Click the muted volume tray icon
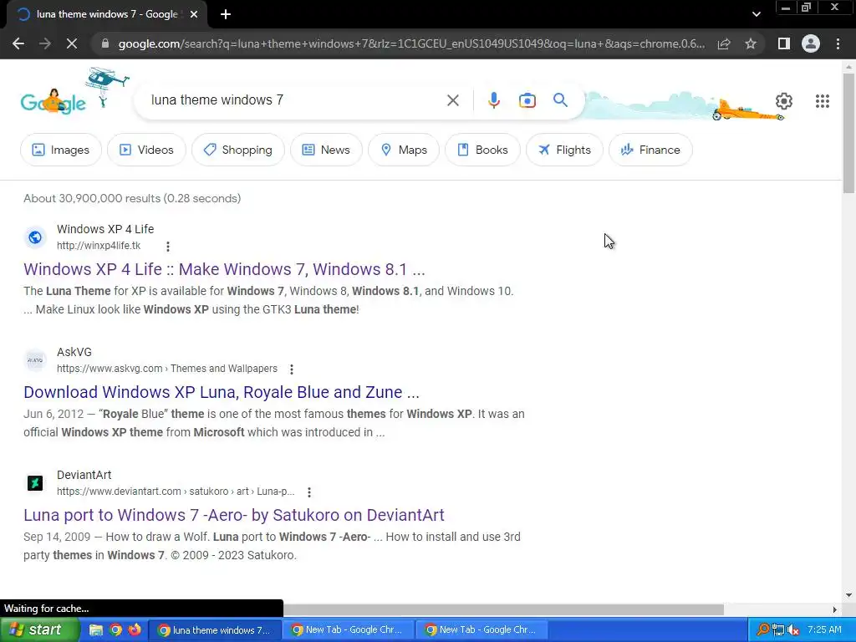856x642 pixels. coord(793,630)
